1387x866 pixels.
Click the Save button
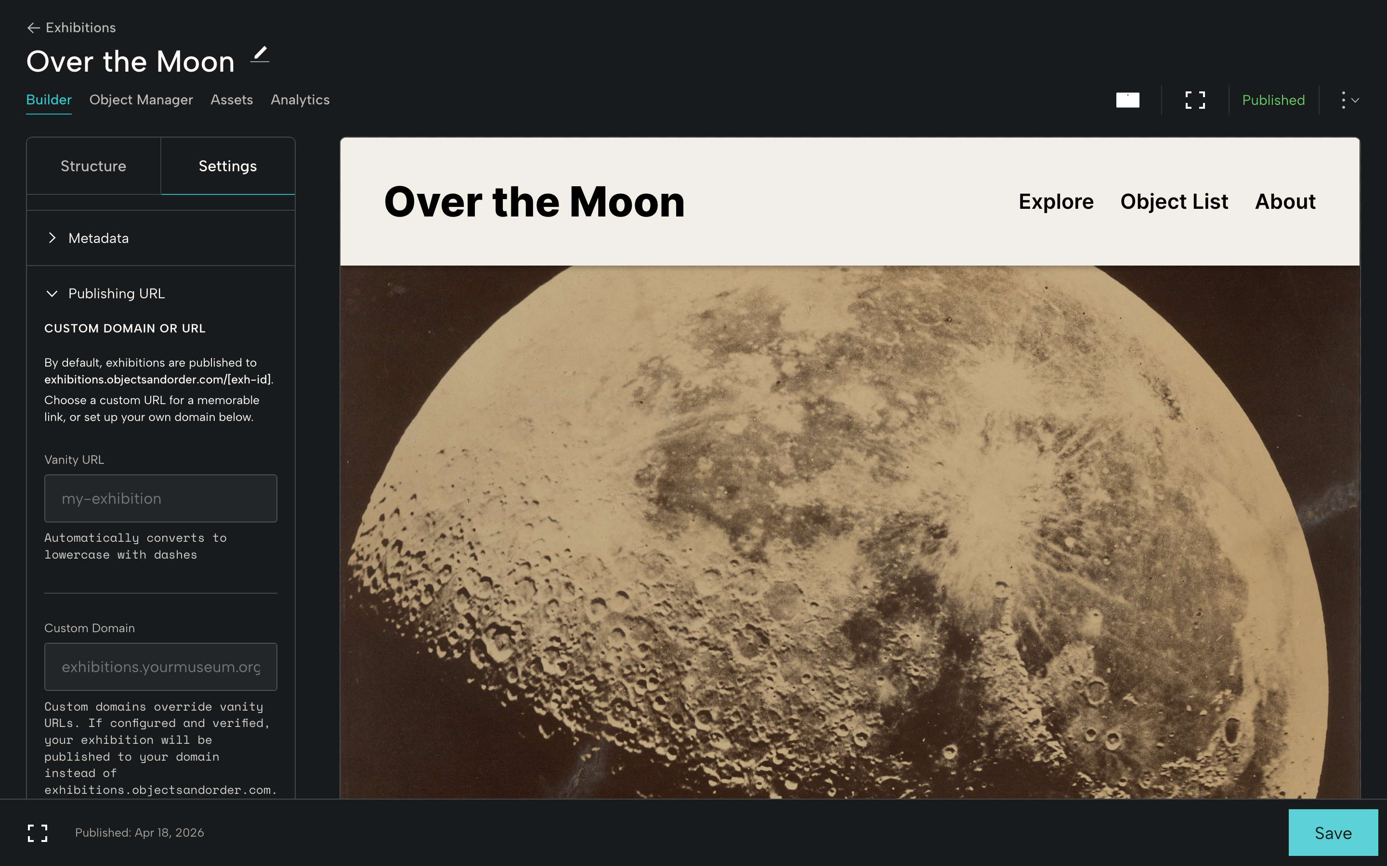coord(1333,833)
